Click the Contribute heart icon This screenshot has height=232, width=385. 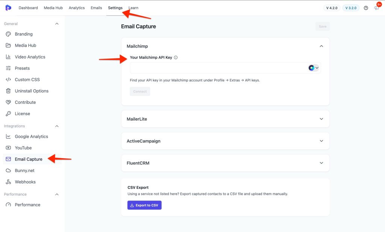pos(8,102)
